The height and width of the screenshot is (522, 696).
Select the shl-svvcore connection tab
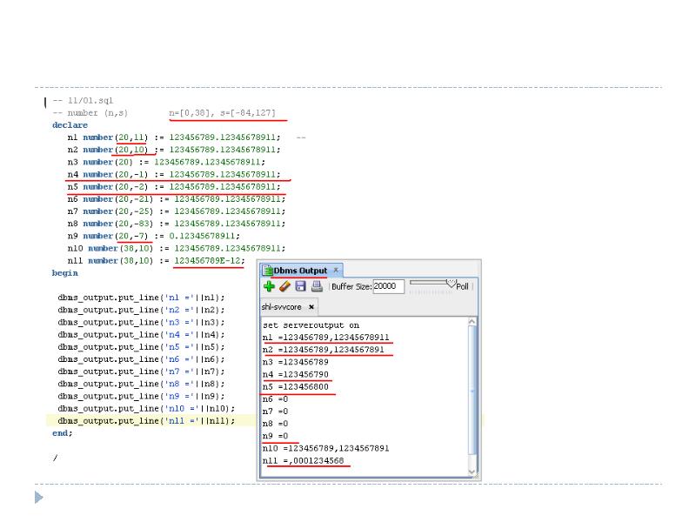283,307
